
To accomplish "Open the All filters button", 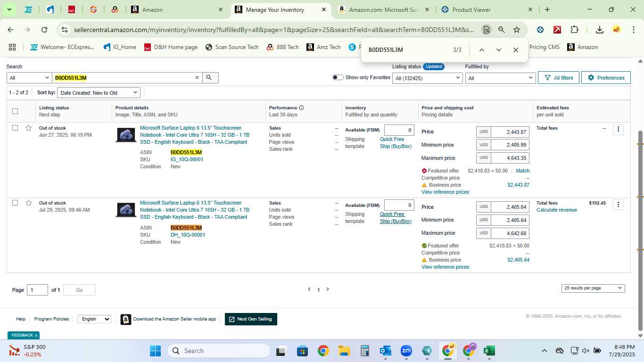I will 559,78.
